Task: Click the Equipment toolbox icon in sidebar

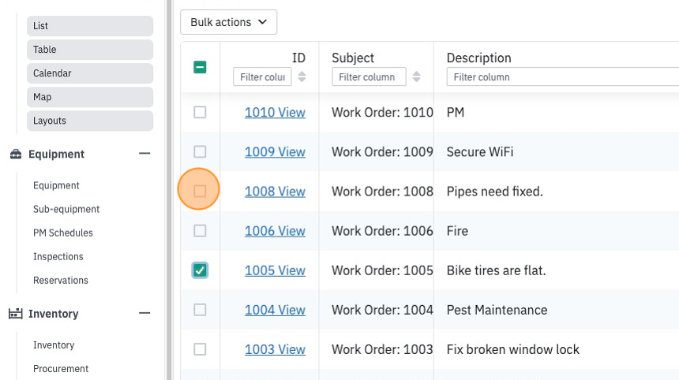Action: 16,155
